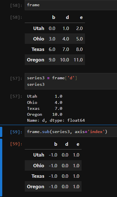Screen dimensions: 117x197
Task: Select column header 'd' in first table
Action: [67, 17]
